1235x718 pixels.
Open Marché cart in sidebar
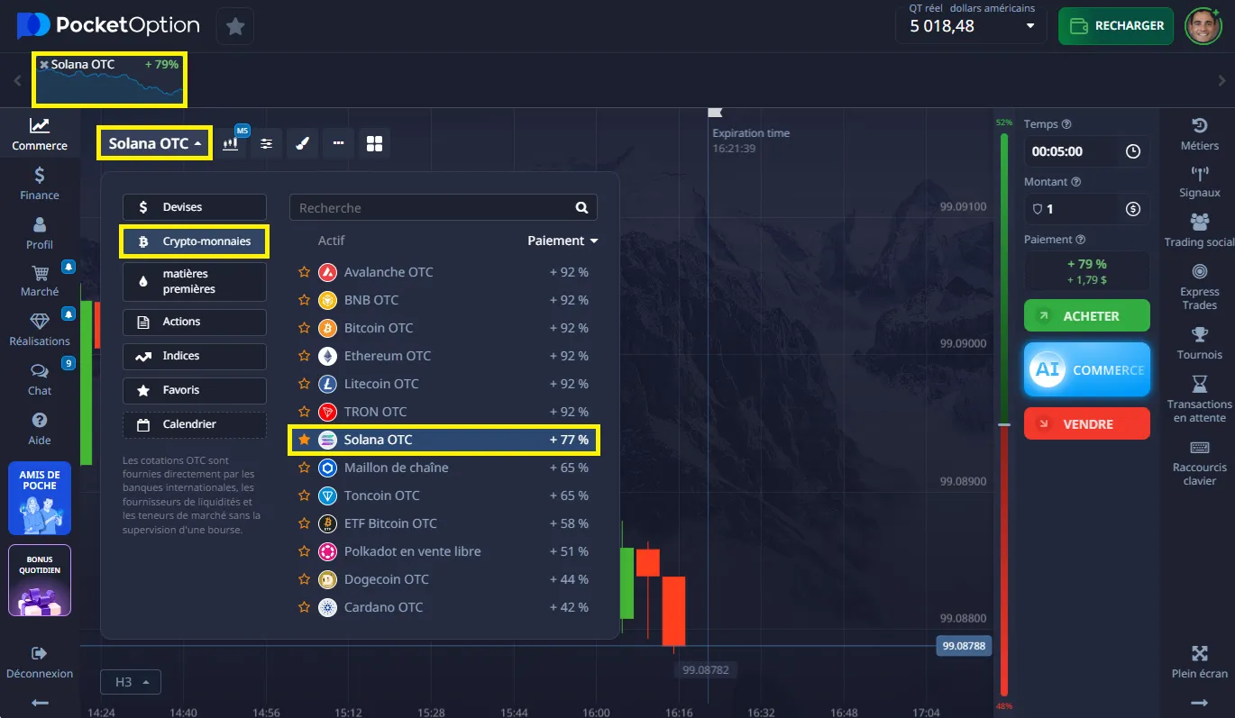pos(40,280)
